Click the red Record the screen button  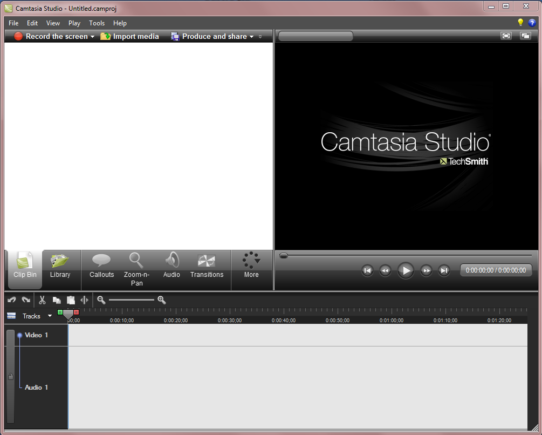click(x=51, y=36)
